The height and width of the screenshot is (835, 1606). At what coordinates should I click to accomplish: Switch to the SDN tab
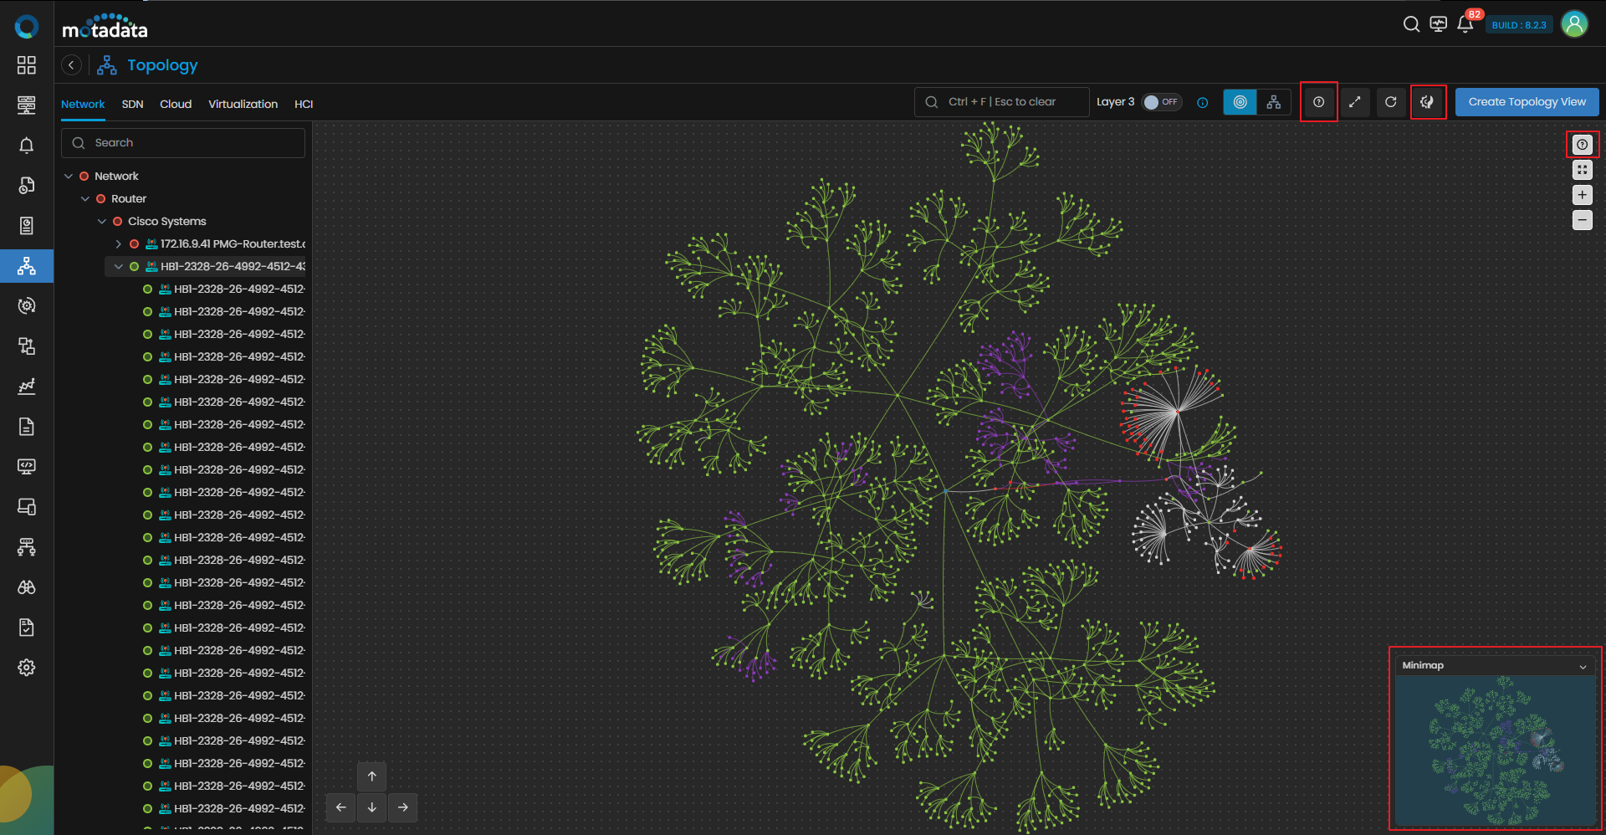tap(132, 105)
